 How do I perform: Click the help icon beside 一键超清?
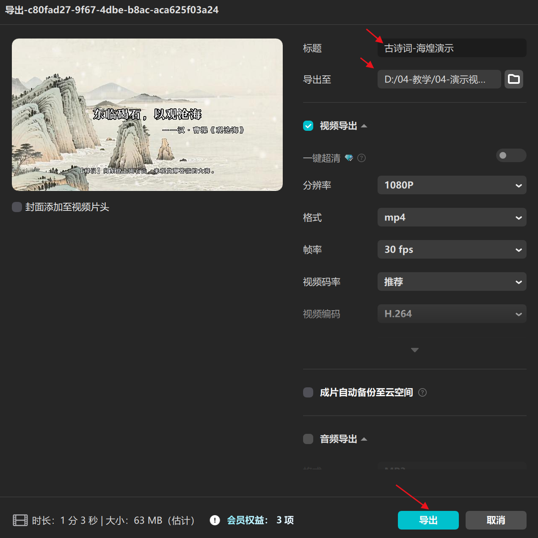pyautogui.click(x=361, y=158)
